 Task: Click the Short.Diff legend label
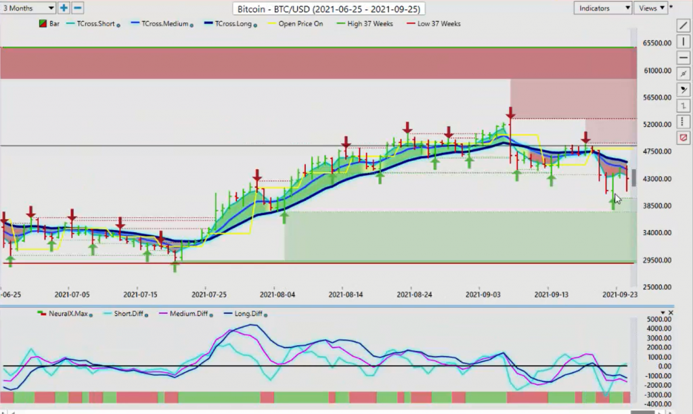point(128,314)
